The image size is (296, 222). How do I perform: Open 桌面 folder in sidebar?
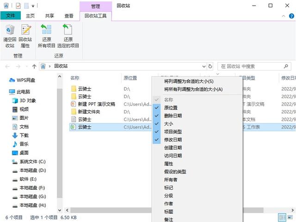point(20,153)
